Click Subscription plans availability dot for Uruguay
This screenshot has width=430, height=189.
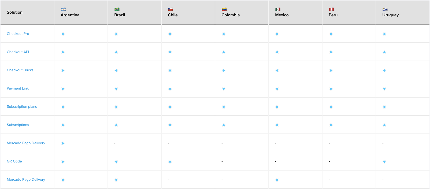[384, 107]
